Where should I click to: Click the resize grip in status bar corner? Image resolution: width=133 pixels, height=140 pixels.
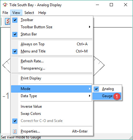[131, 138]
